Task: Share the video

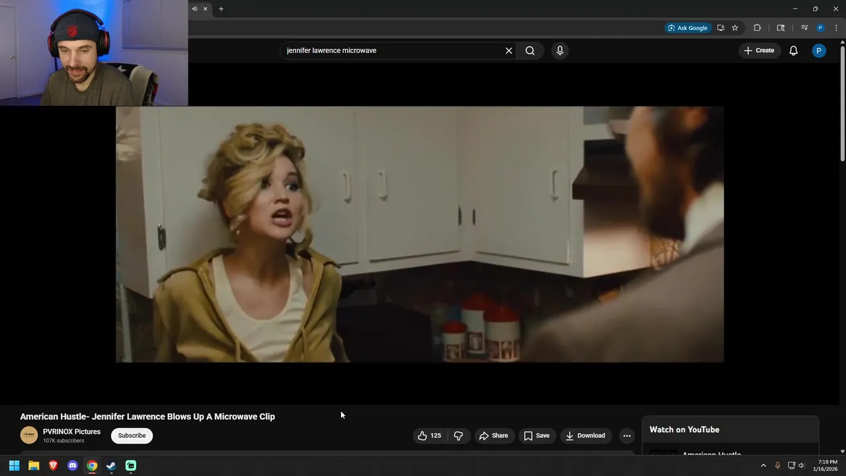Action: coord(494,436)
